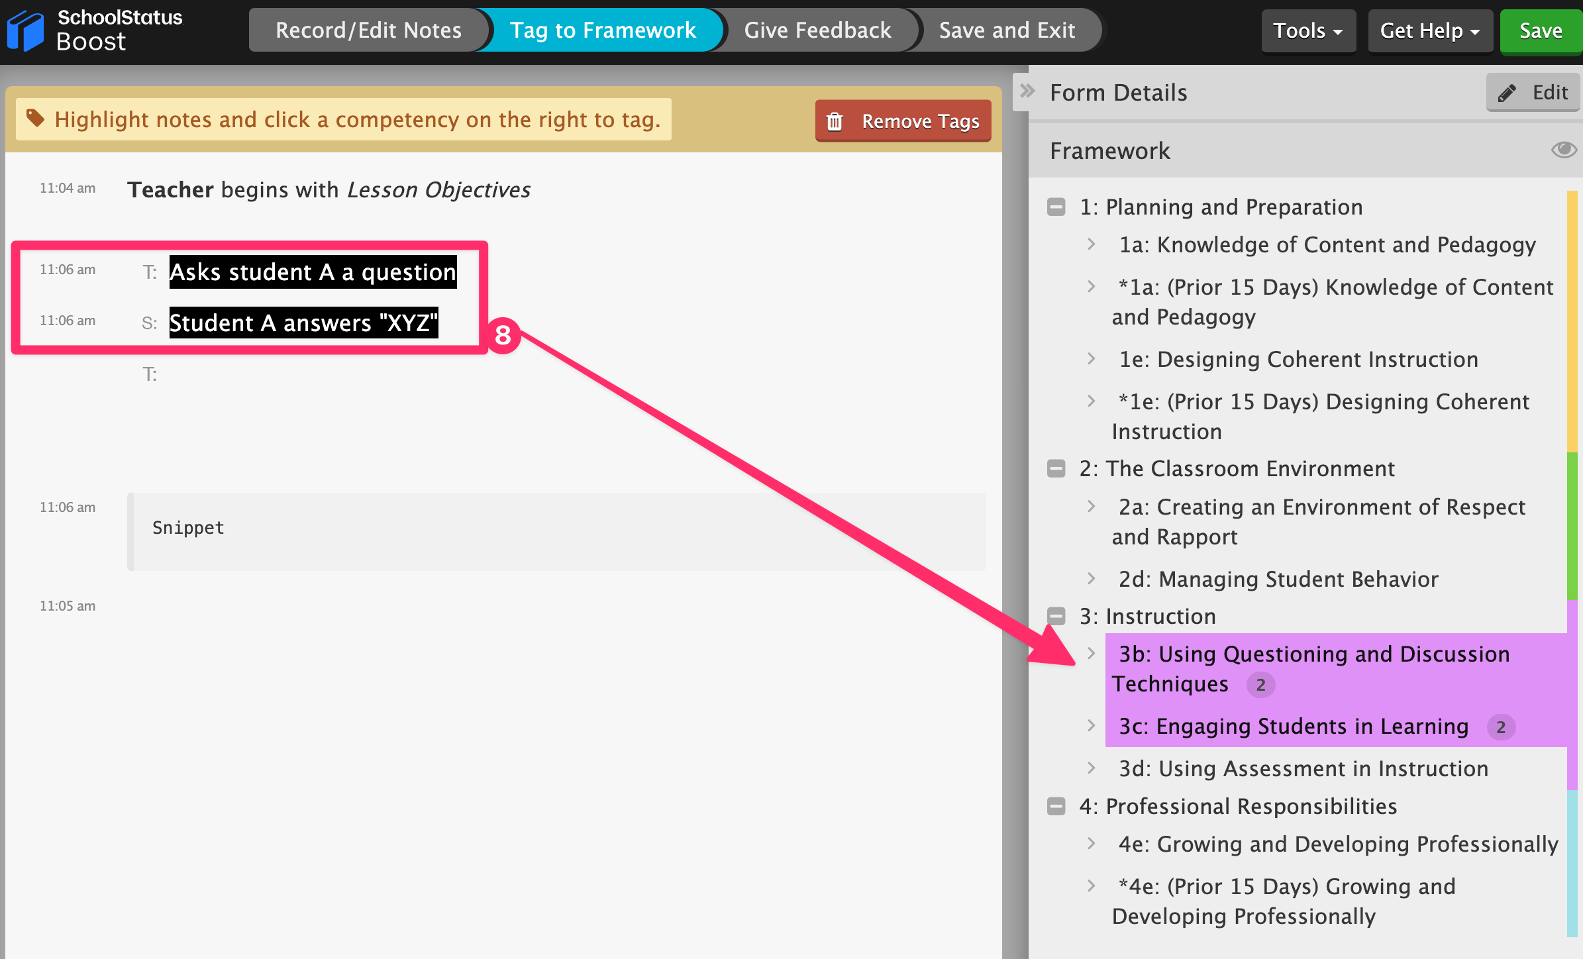1583x959 pixels.
Task: Click the Snippet text box
Action: point(556,531)
